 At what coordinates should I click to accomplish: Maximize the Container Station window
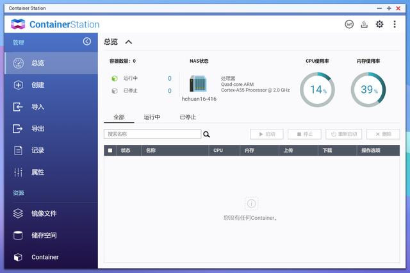[389, 8]
